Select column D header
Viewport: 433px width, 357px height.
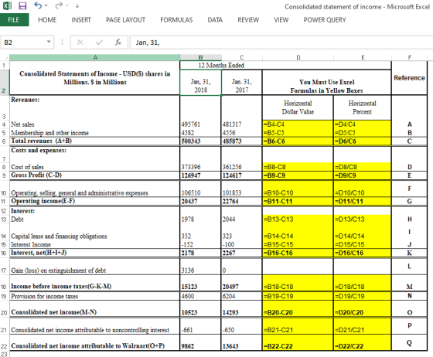point(298,57)
